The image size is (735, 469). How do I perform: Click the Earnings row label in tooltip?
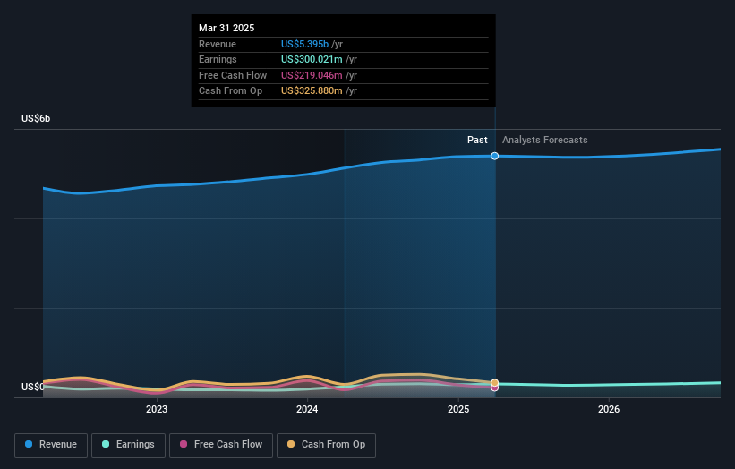pyautogui.click(x=218, y=59)
